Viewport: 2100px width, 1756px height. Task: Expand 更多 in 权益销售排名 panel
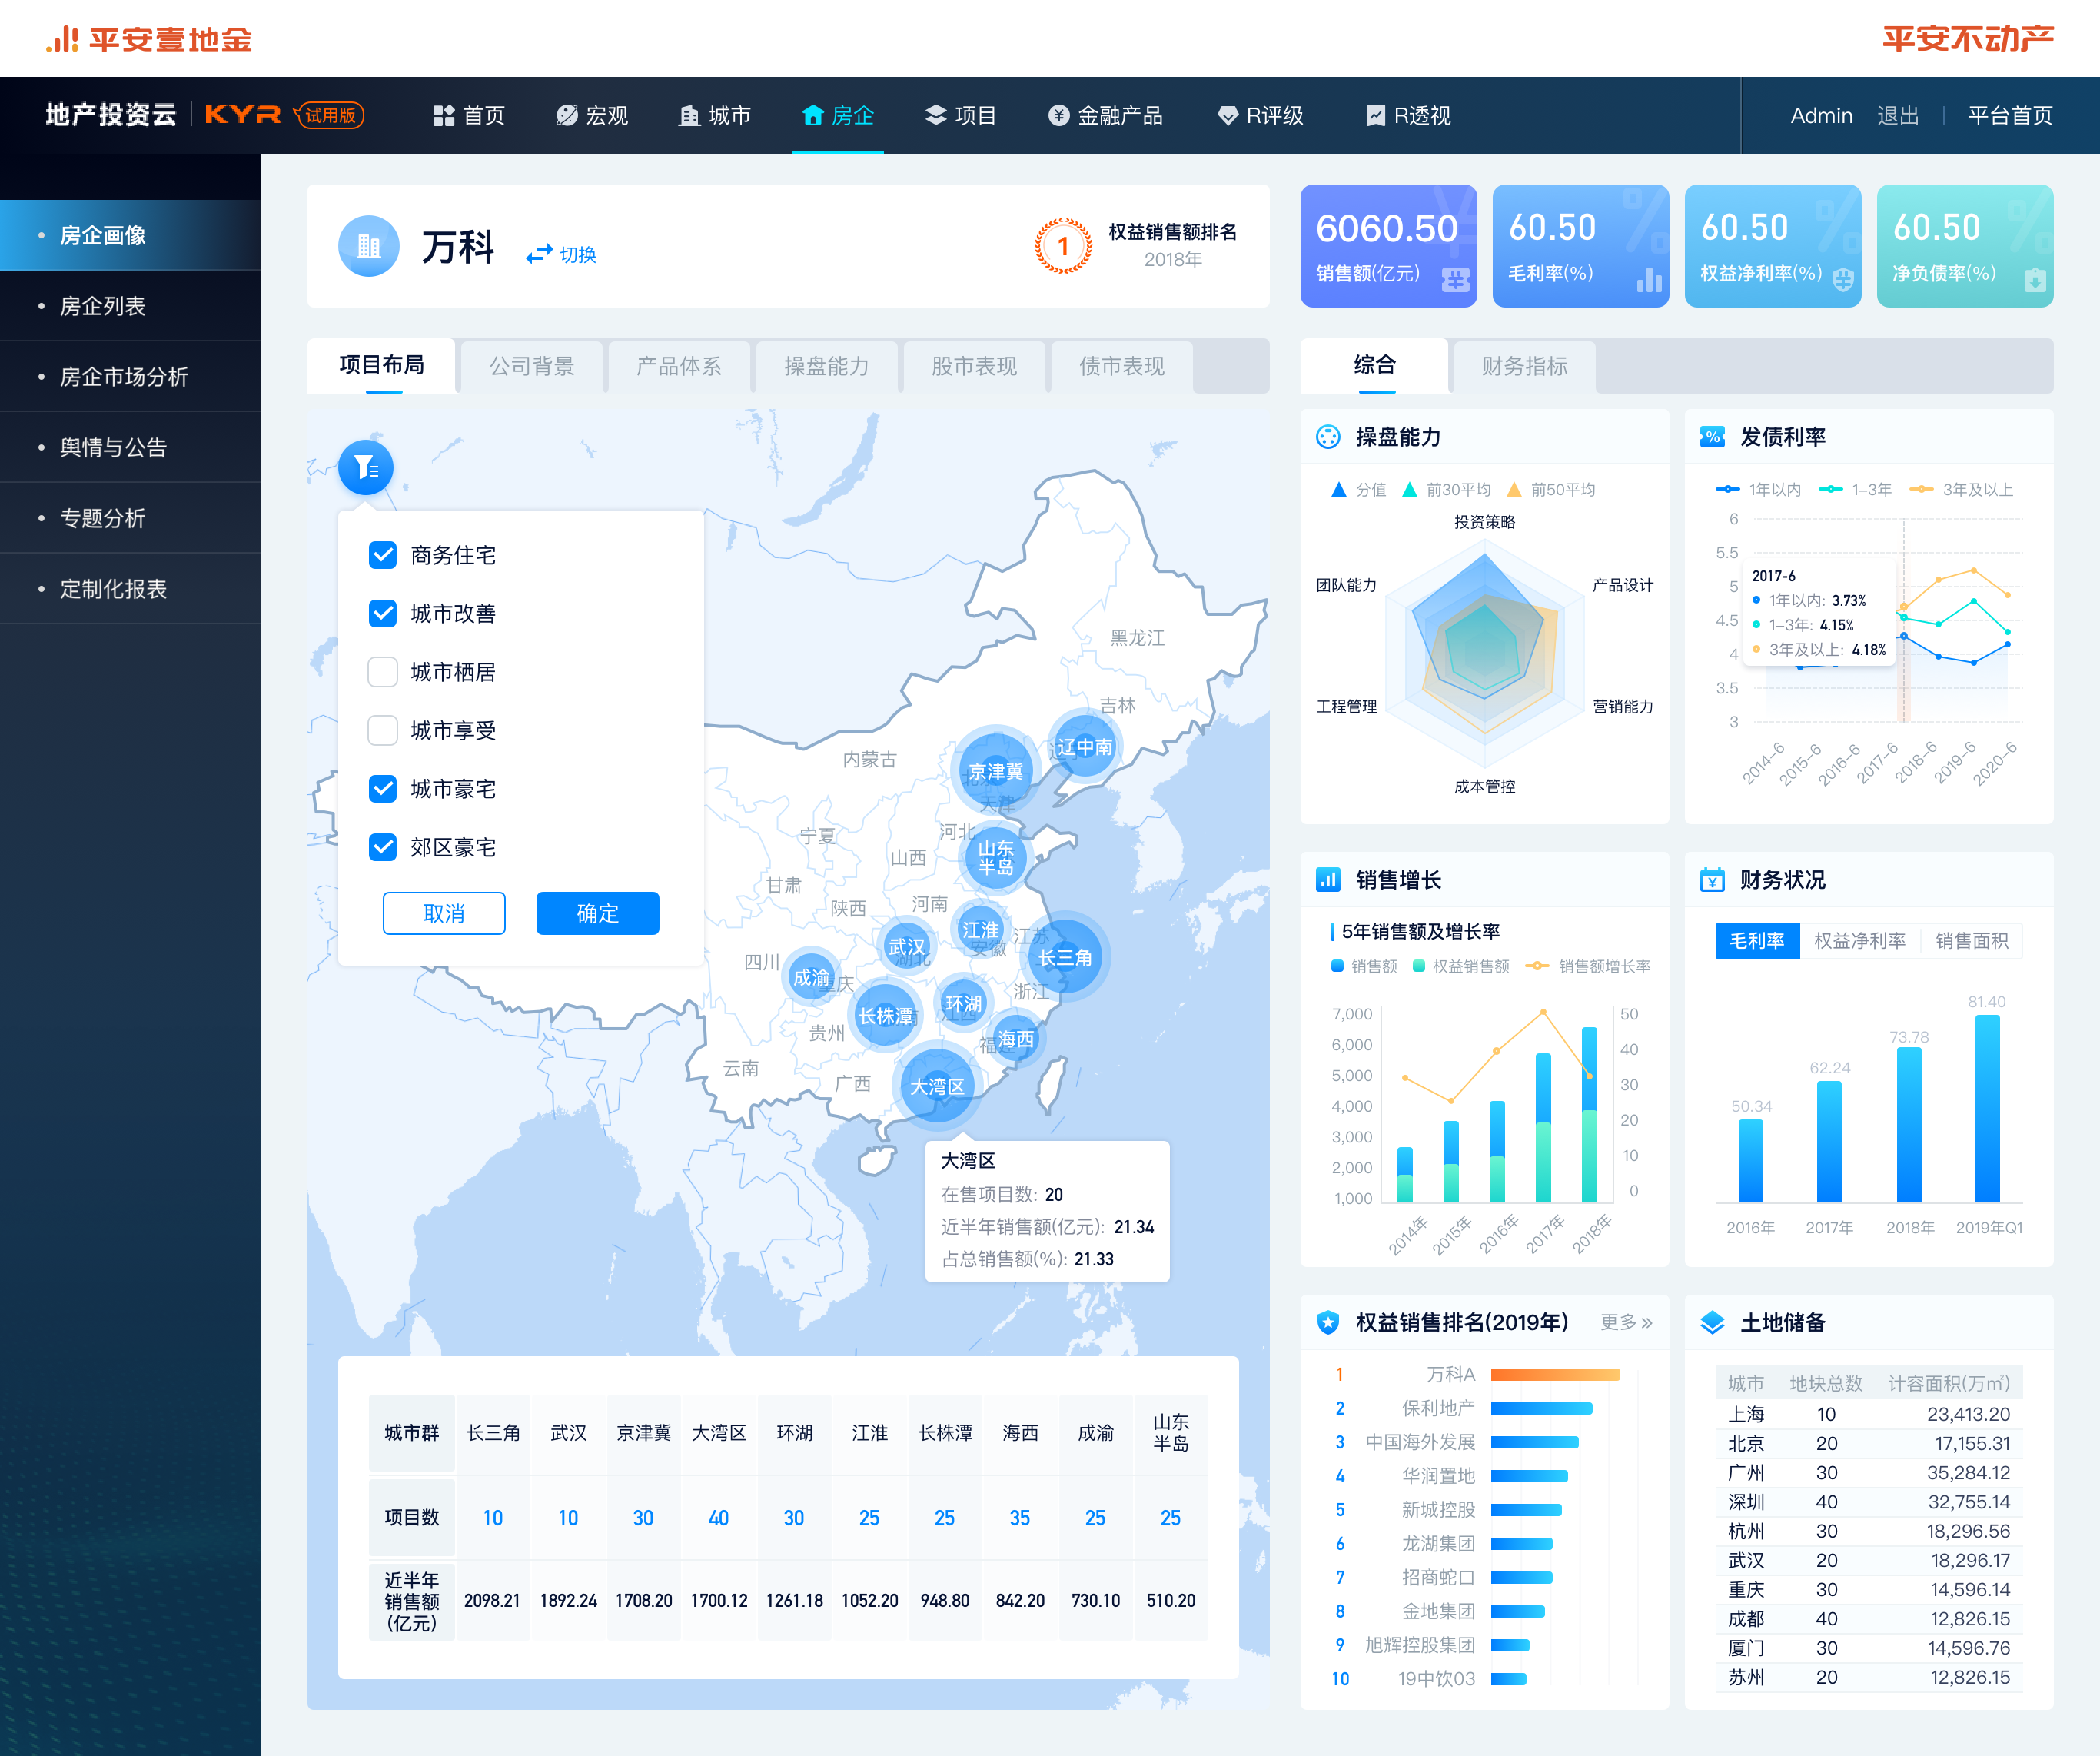tap(1626, 1323)
